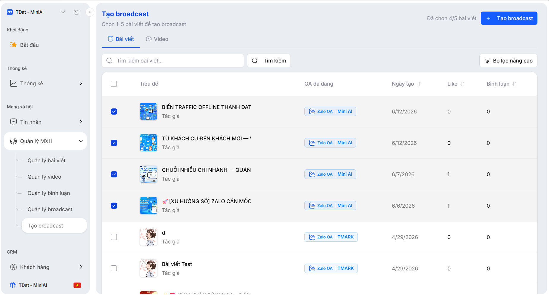Open the Bộ lọc nâng cao filter button
The image size is (549, 295).
pyautogui.click(x=508, y=61)
